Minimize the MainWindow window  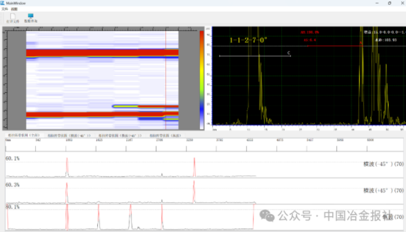point(377,3)
